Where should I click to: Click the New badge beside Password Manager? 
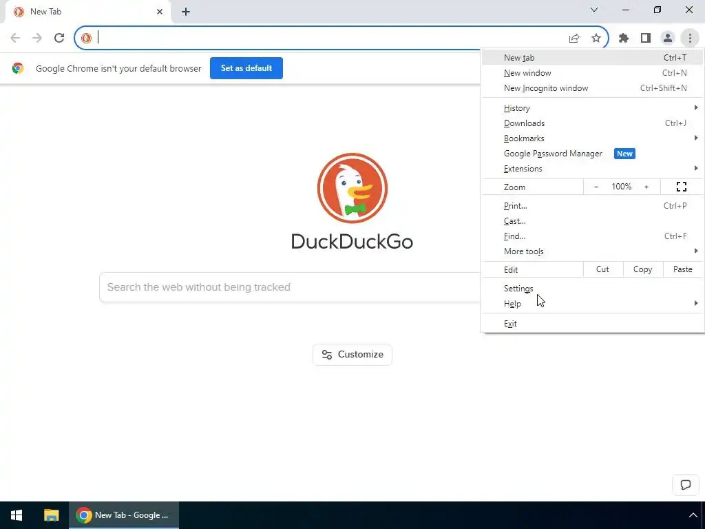coord(624,154)
